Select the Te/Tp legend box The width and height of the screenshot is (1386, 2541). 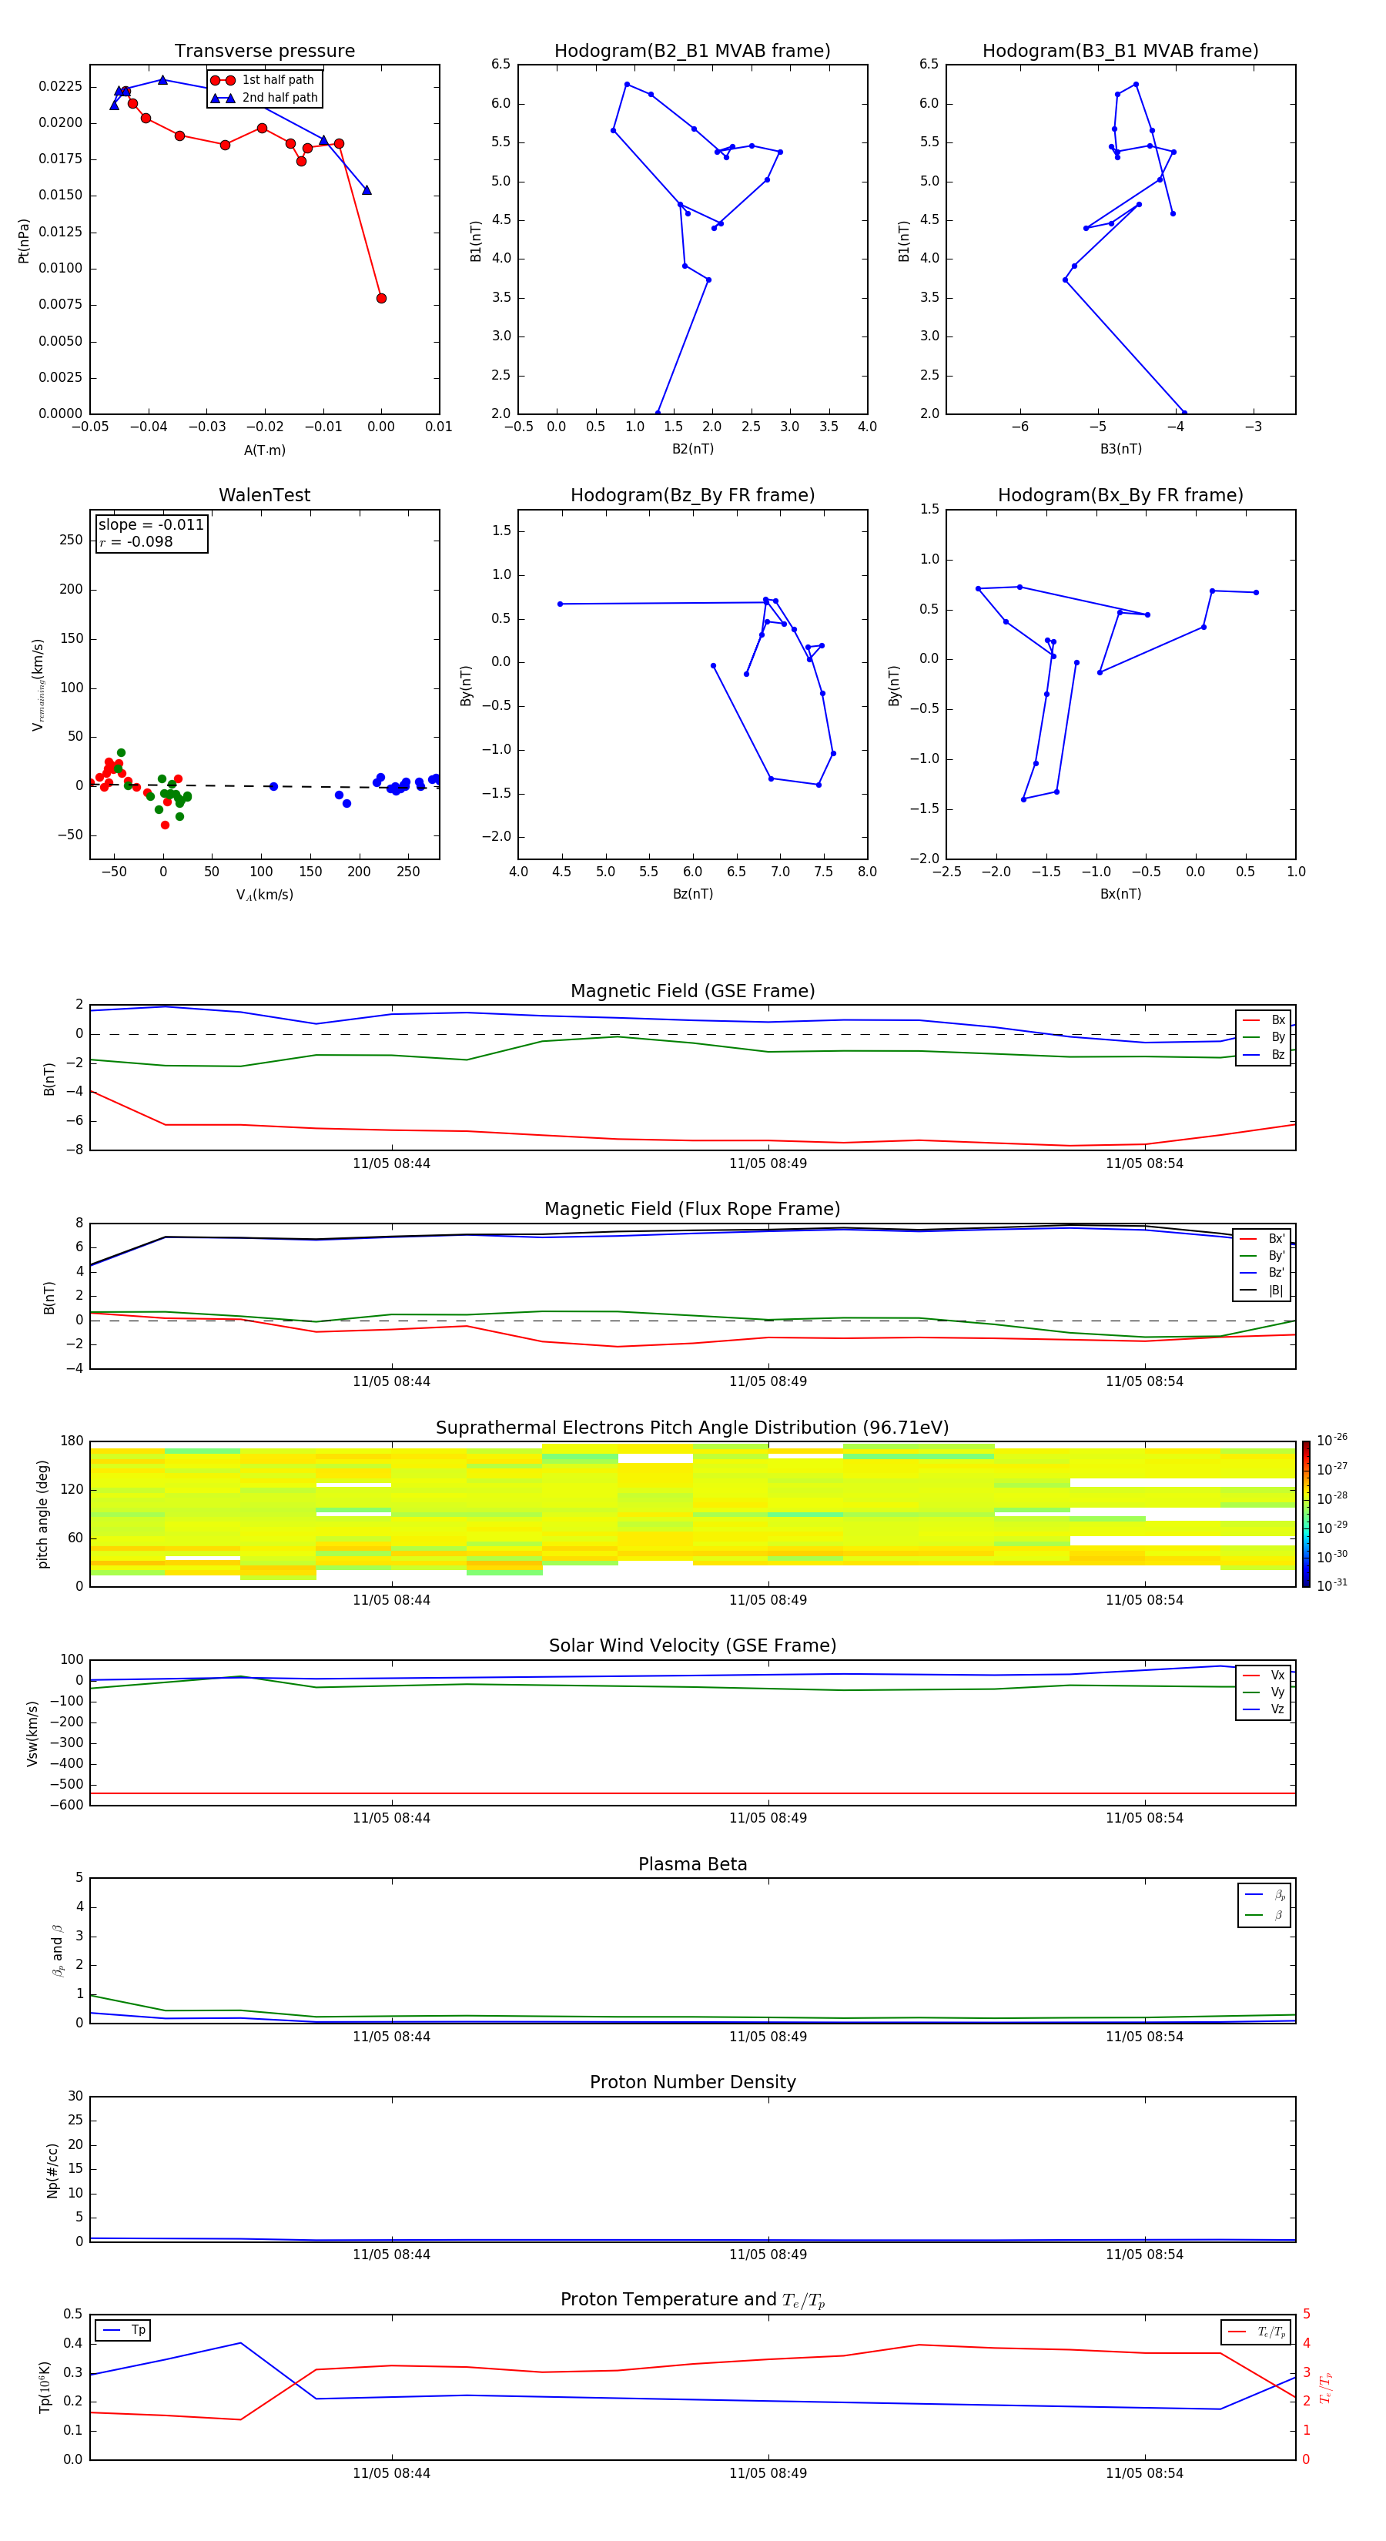1256,2332
